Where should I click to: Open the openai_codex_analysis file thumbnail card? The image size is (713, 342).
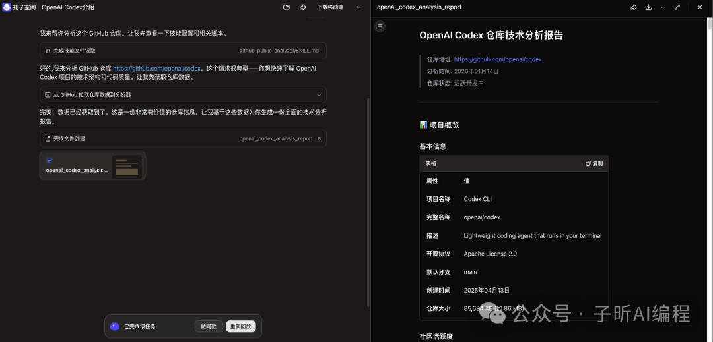[92, 166]
